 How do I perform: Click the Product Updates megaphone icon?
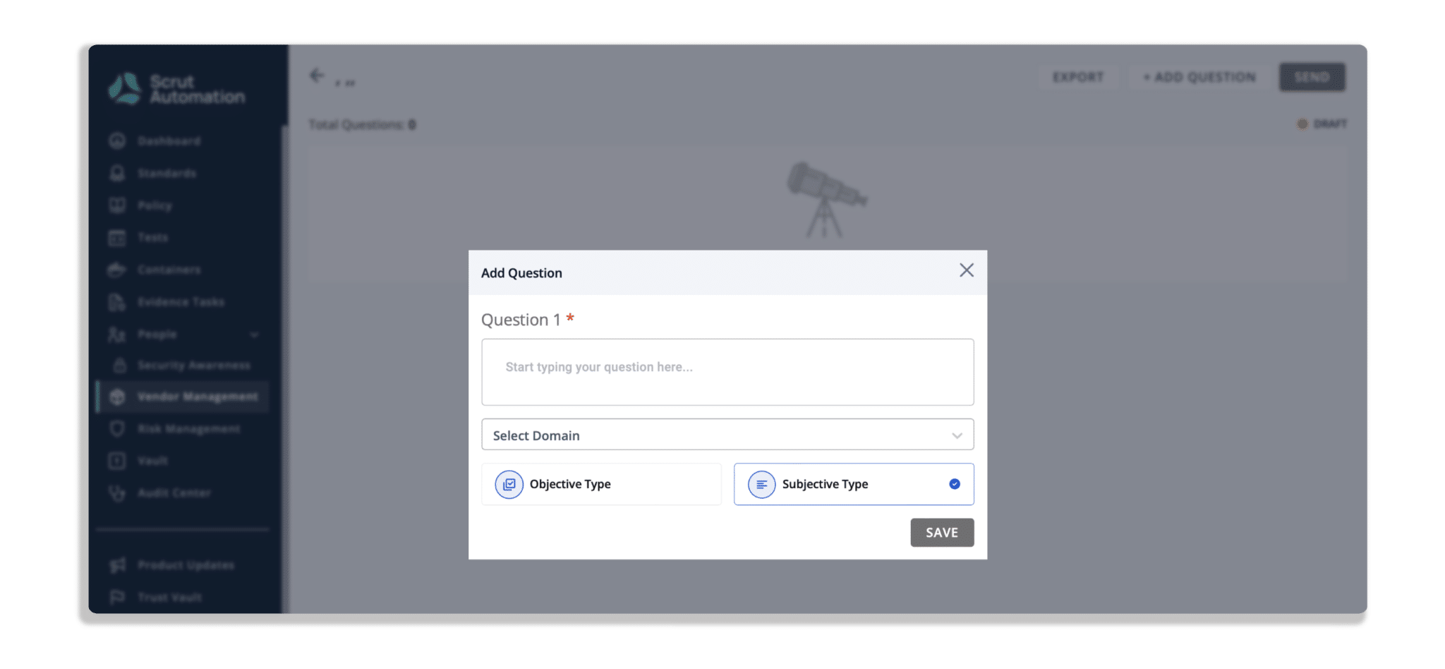[118, 565]
